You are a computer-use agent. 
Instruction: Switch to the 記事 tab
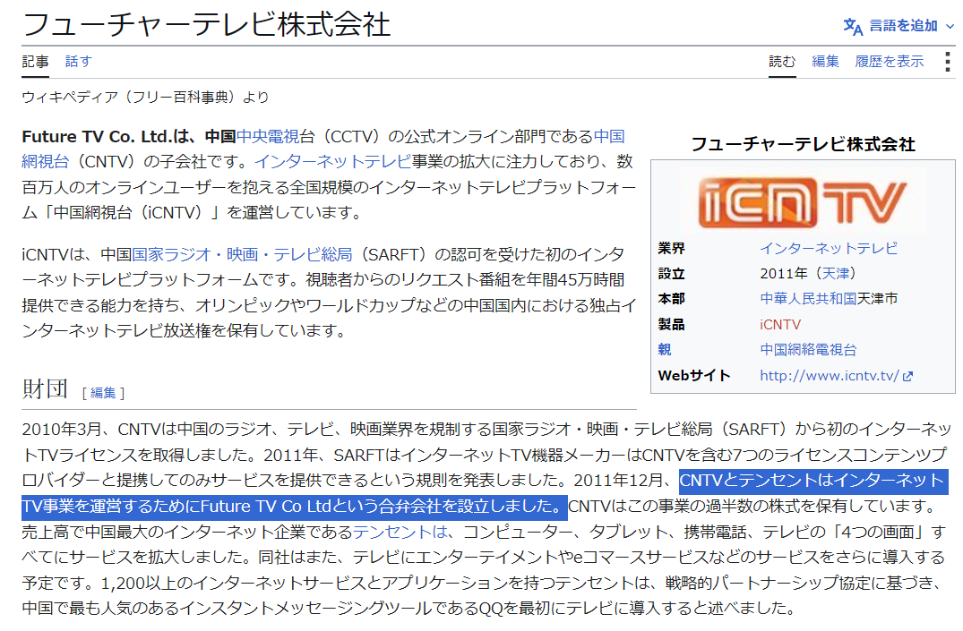coord(35,62)
